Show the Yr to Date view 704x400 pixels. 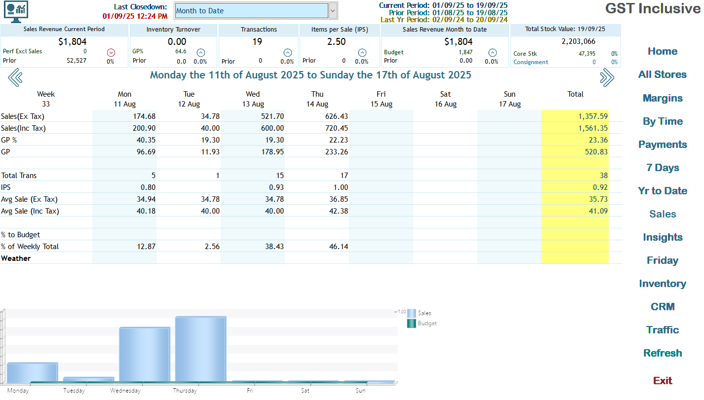(x=662, y=191)
